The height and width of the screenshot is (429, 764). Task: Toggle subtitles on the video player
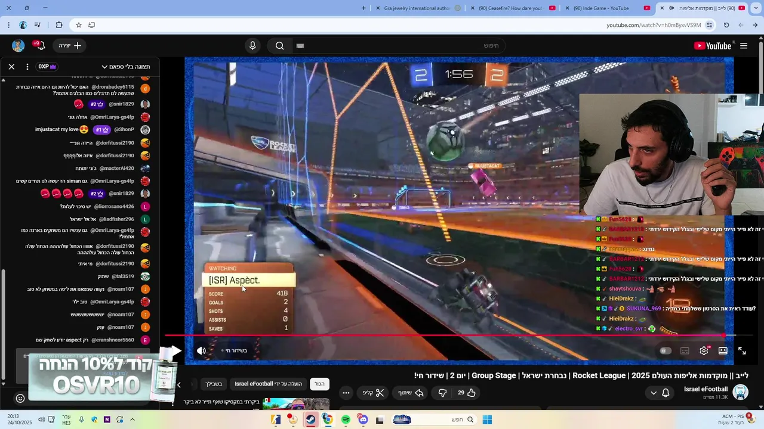coord(685,351)
